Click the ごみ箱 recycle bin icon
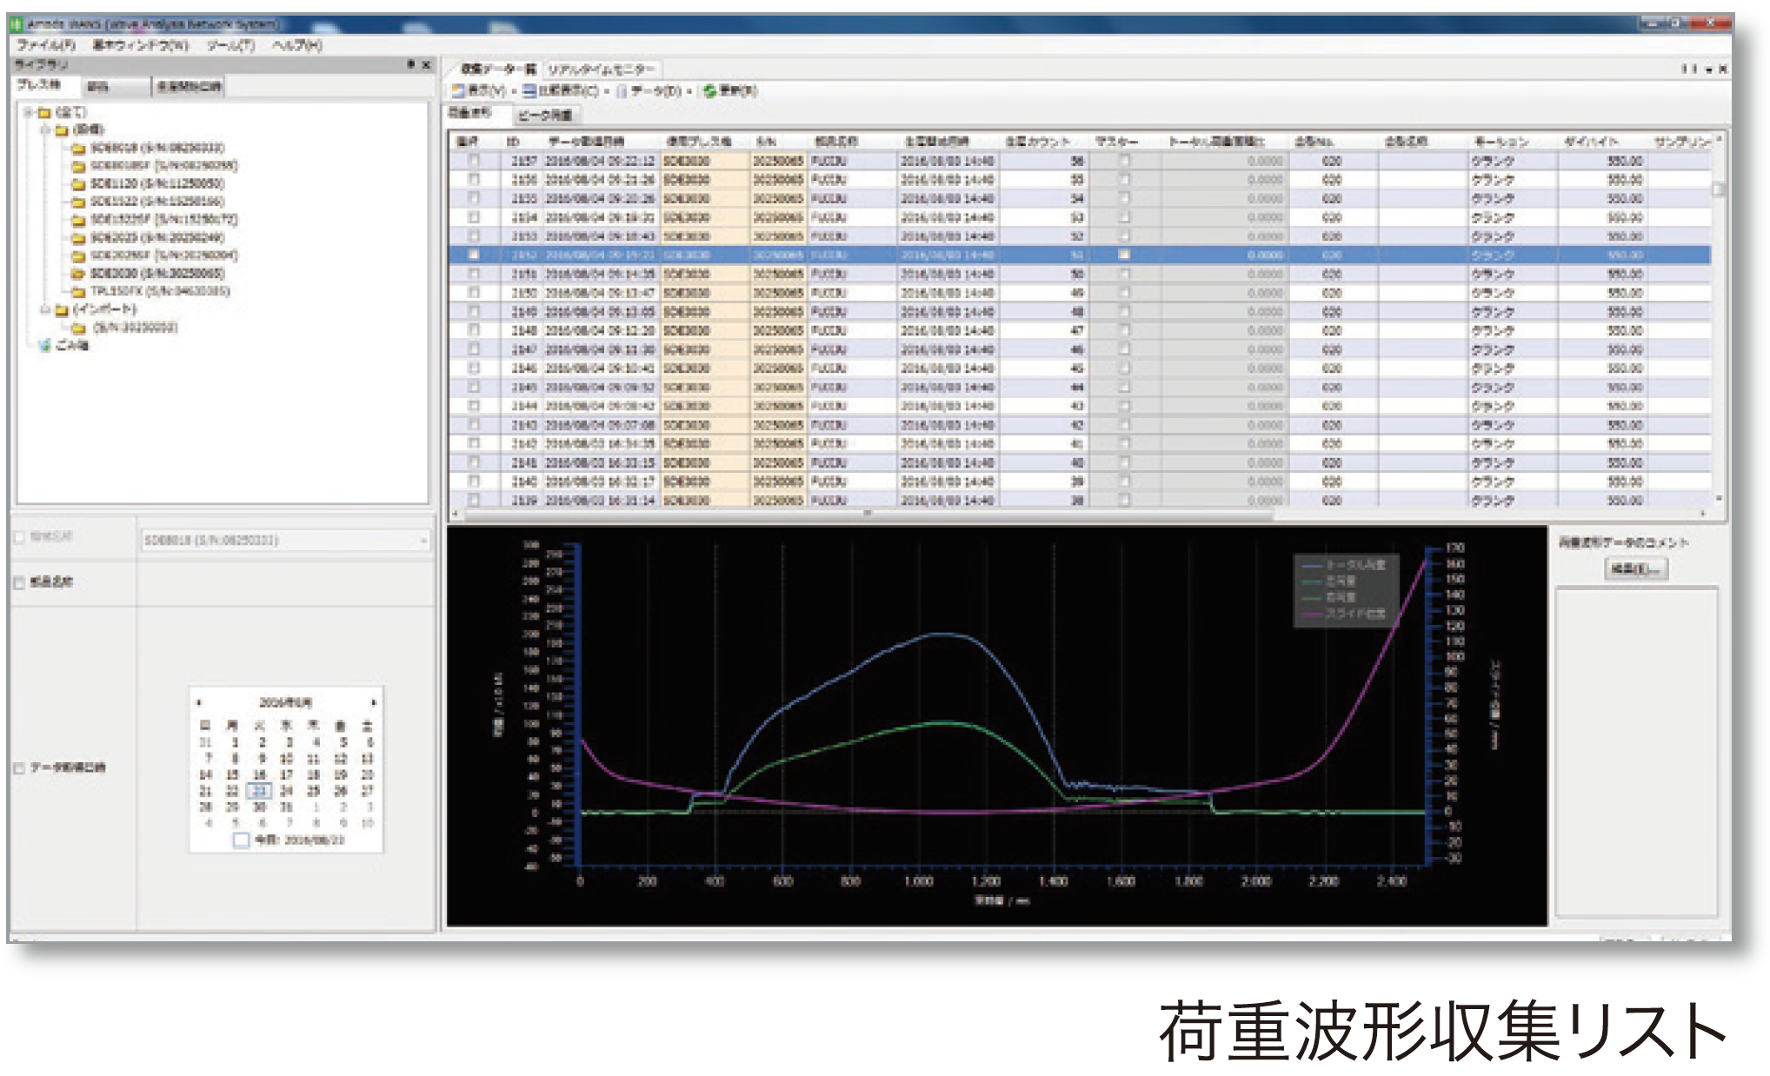Image resolution: width=1770 pixels, height=1076 pixels. [45, 345]
